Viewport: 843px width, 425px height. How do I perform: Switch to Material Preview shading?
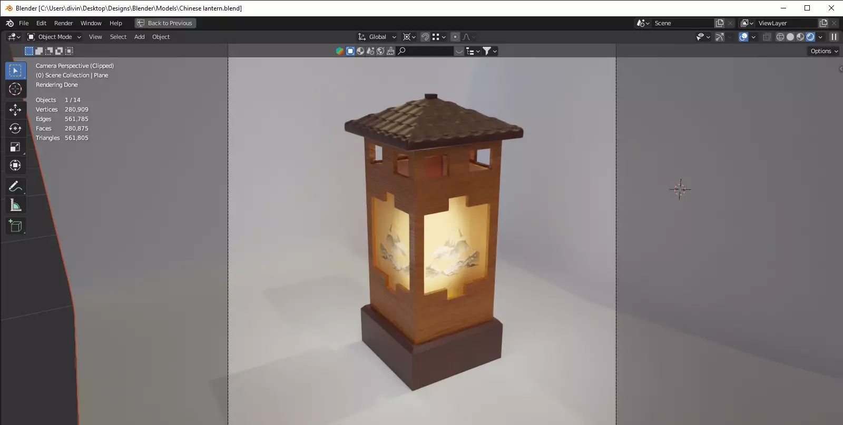[800, 37]
